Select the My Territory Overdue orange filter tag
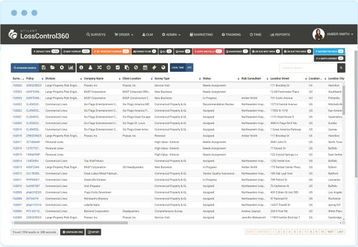Viewport: 358px width, 247px height. click(111, 51)
